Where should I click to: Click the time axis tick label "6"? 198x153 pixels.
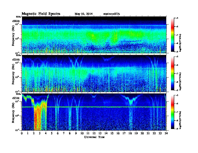coord(58,133)
